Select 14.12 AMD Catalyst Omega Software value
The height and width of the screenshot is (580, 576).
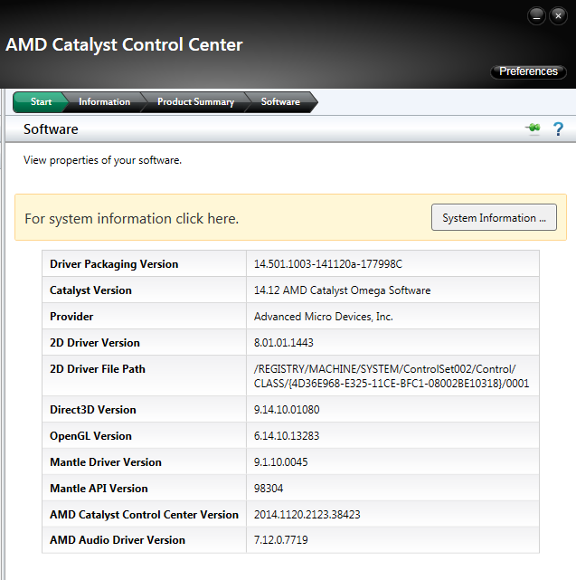pos(342,290)
